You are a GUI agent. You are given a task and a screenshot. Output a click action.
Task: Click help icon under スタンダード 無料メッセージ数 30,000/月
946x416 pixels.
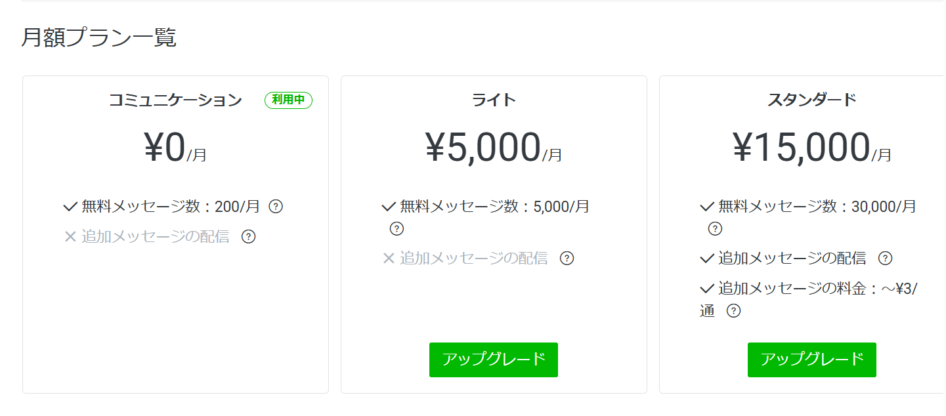(x=715, y=229)
